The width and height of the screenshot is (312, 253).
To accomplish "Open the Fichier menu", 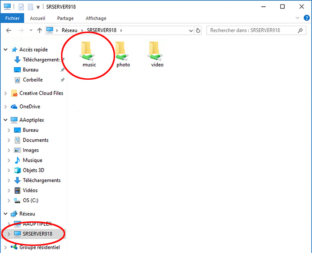I will point(12,18).
